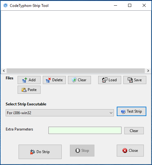Maximize the CodeTyphon-Strip Tool window
Viewport: 152px width, 165px height.
pos(130,5)
